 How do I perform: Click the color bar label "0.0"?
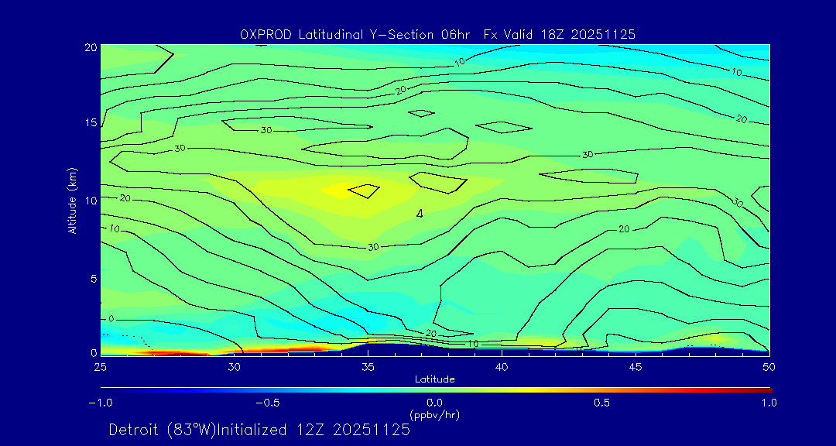[434, 403]
